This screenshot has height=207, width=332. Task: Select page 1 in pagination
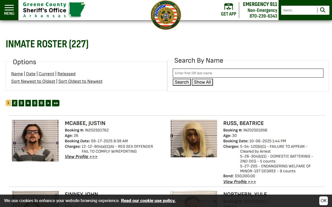(x=8, y=103)
